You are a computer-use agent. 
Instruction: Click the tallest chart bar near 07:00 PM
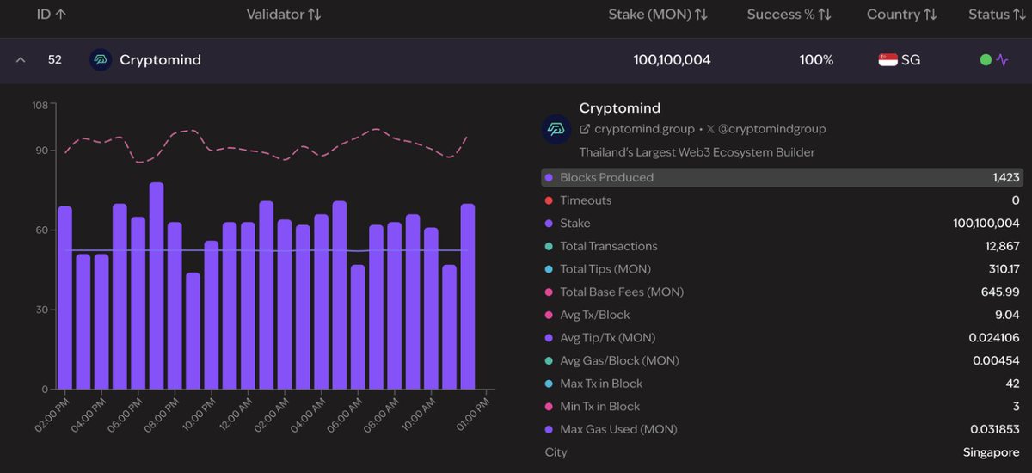[157, 286]
